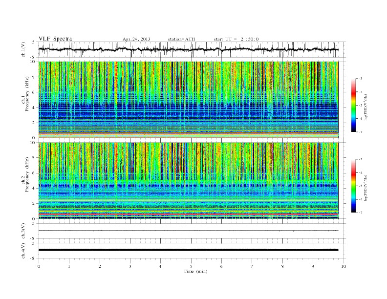Select the "ch.1(V)" waveform axis label
Viewport: 387px width, 299px height.
(x=23, y=49)
